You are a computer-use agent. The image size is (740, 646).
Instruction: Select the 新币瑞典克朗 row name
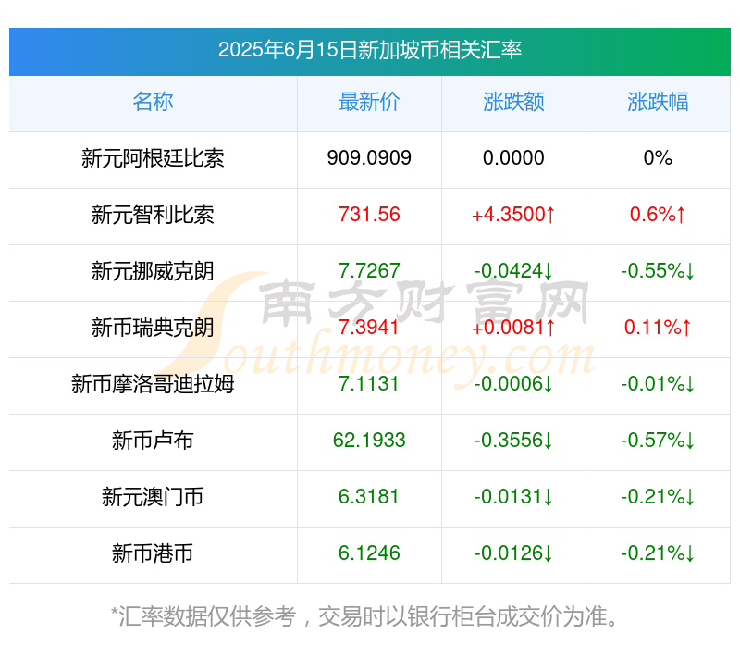pos(153,328)
